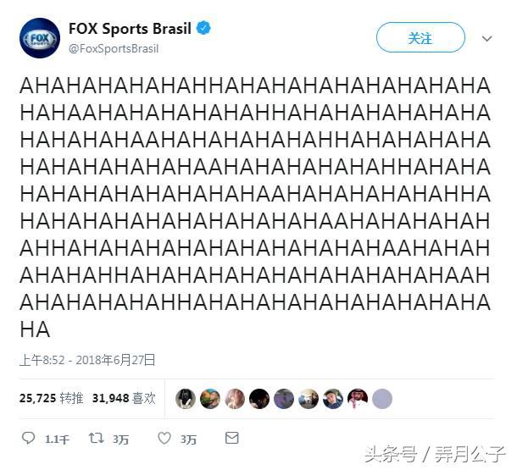Like the tweet with the heart icon

click(x=164, y=439)
